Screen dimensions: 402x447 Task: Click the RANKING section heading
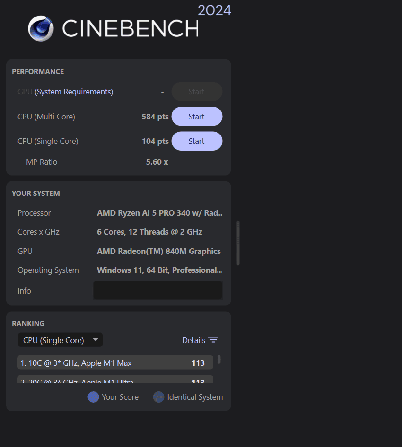[x=28, y=323]
